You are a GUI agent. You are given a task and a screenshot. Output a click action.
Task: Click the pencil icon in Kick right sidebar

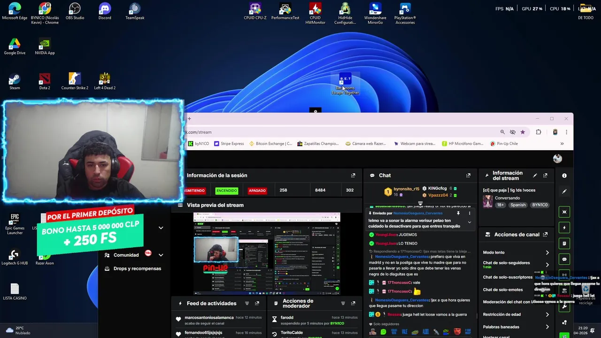[564, 192]
